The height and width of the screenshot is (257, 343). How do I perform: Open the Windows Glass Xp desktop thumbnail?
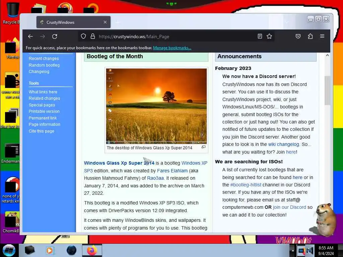156,106
